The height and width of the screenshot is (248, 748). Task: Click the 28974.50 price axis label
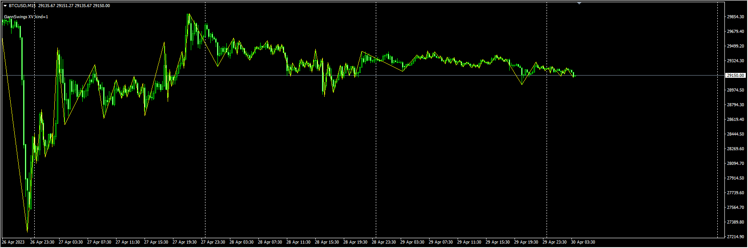[x=736, y=90]
